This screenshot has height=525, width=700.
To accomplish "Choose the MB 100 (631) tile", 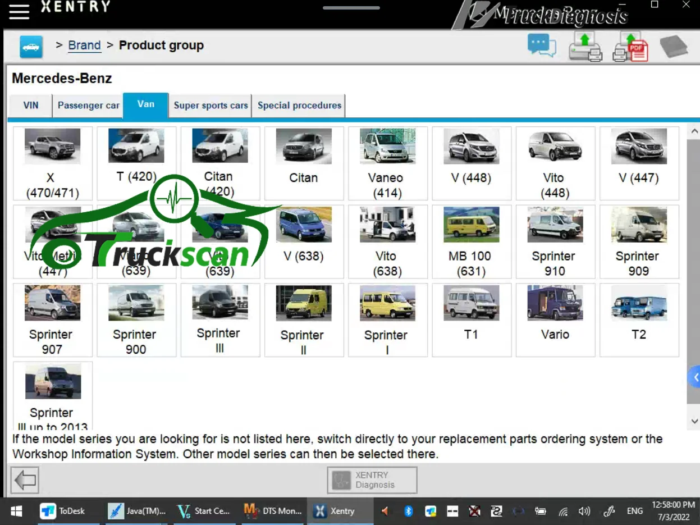I will coord(472,241).
